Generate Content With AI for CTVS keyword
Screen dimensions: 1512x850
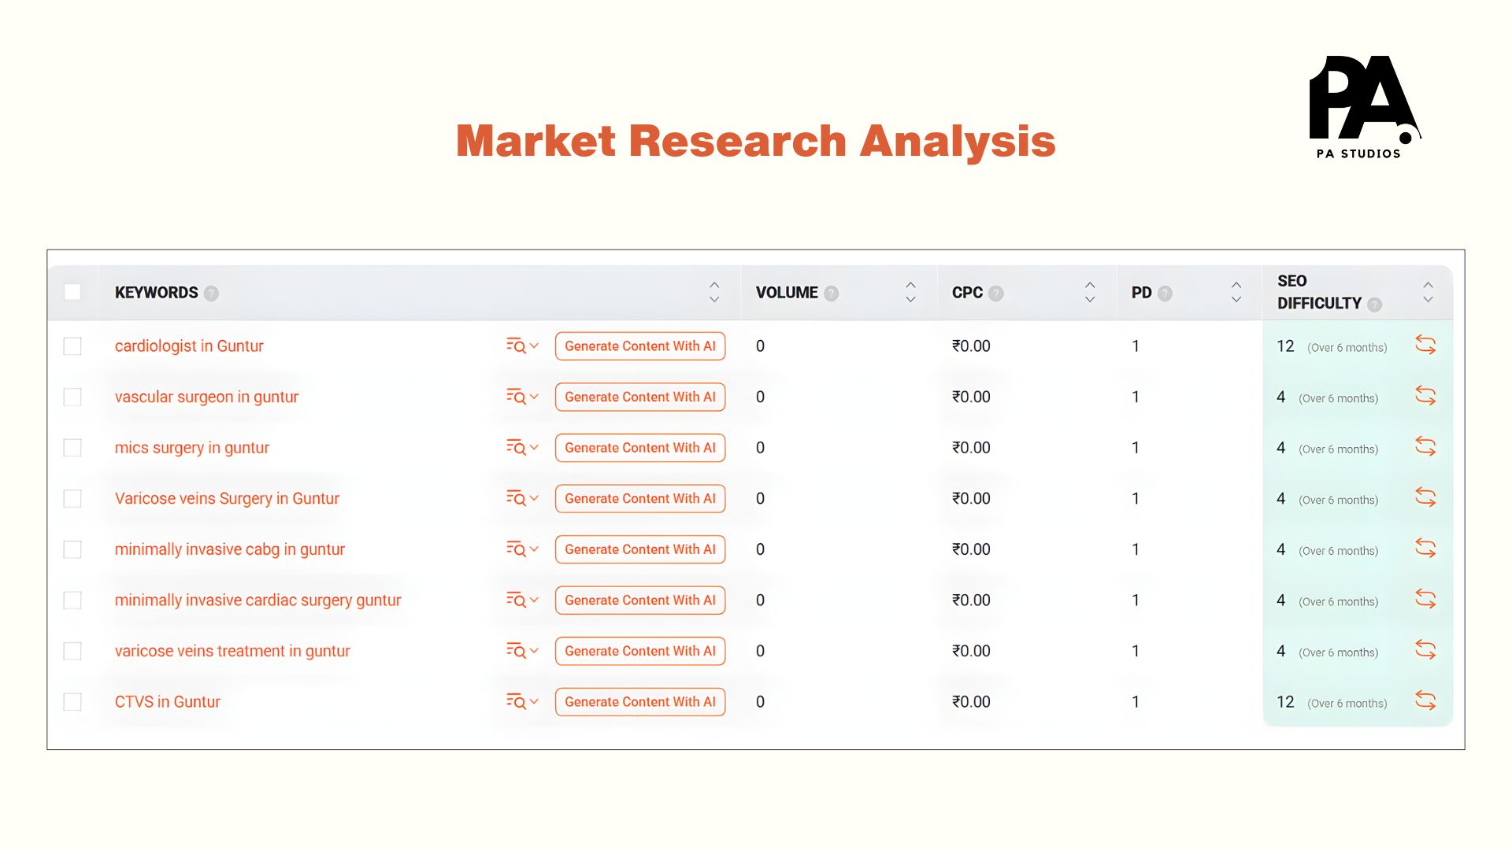tap(640, 700)
